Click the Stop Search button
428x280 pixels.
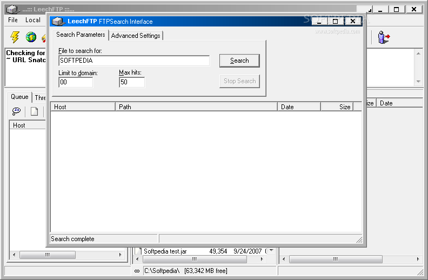pos(239,81)
